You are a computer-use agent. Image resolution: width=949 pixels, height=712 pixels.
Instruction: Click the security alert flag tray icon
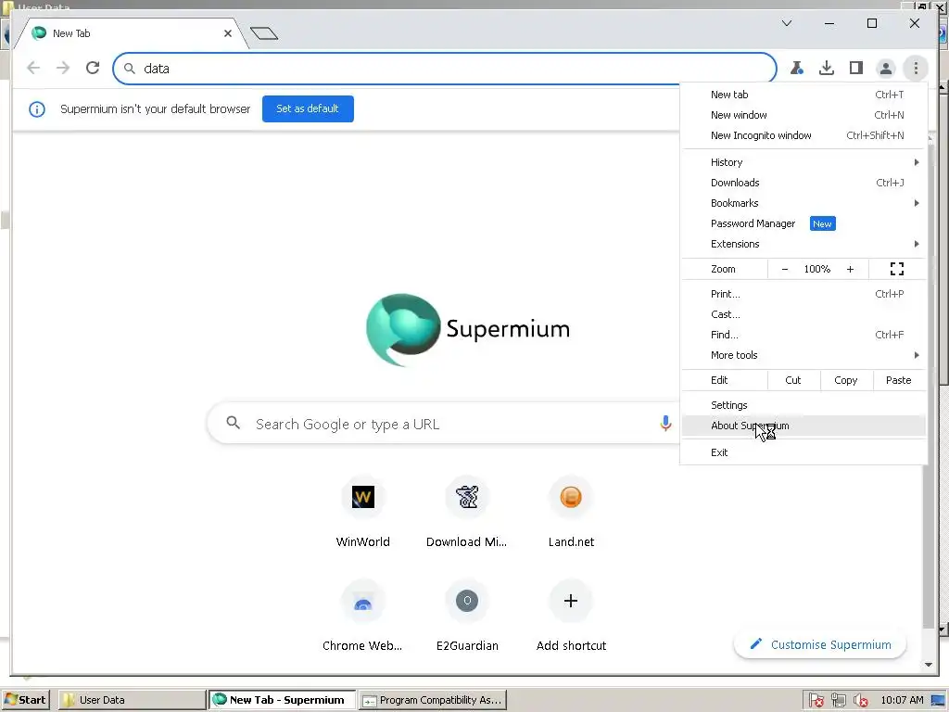(x=816, y=701)
